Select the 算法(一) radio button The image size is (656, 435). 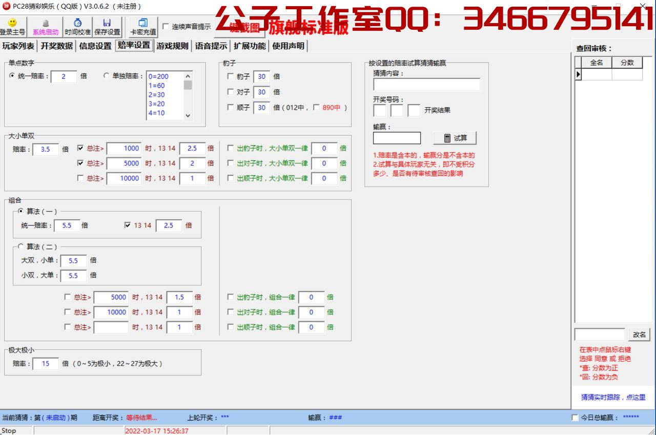(21, 211)
